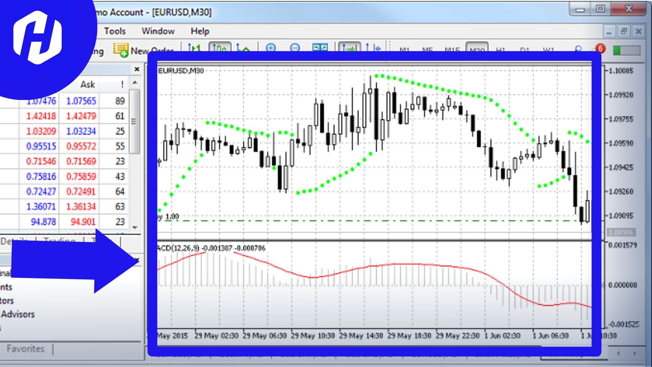Close the inner EURUSD chart window
This screenshot has height=367, width=652.
(638, 32)
